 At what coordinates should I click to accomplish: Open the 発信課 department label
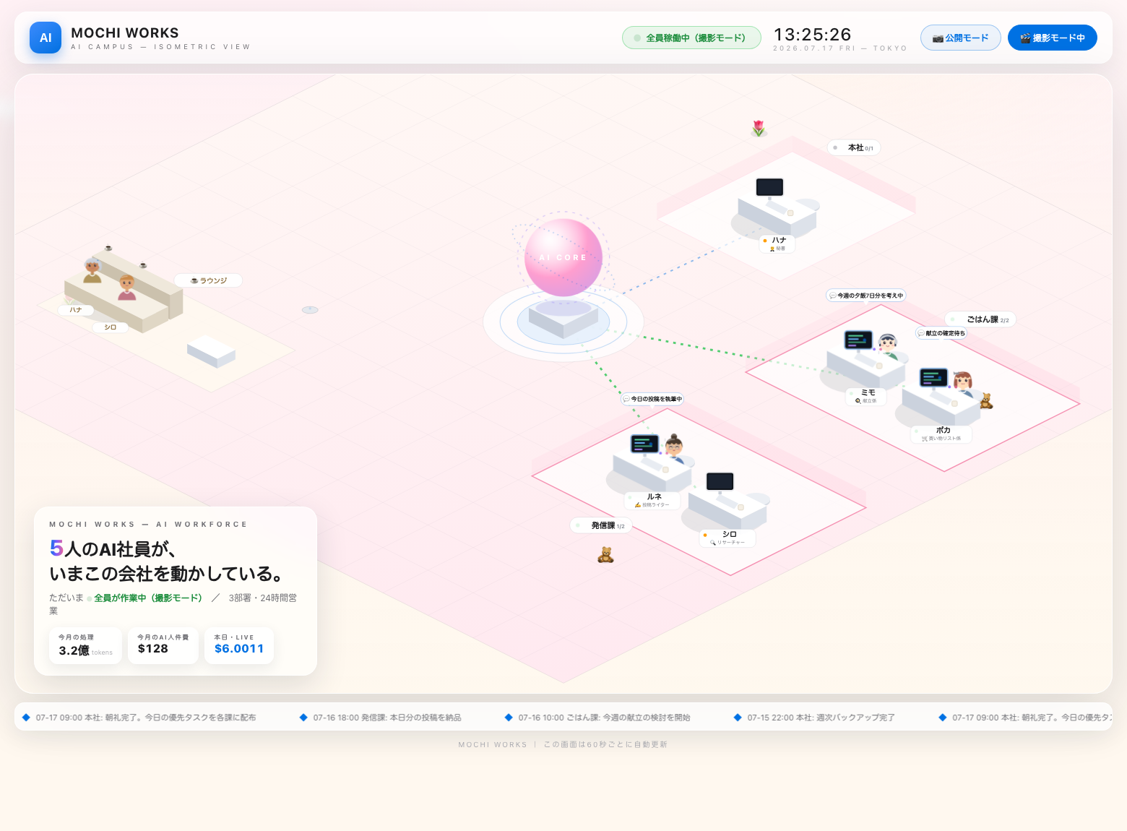tap(601, 525)
